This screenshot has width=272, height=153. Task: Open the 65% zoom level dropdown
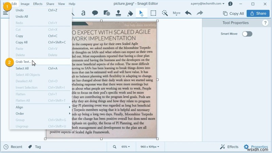click(x=125, y=147)
